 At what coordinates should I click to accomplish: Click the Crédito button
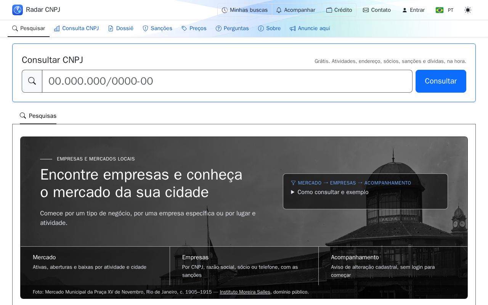point(339,10)
